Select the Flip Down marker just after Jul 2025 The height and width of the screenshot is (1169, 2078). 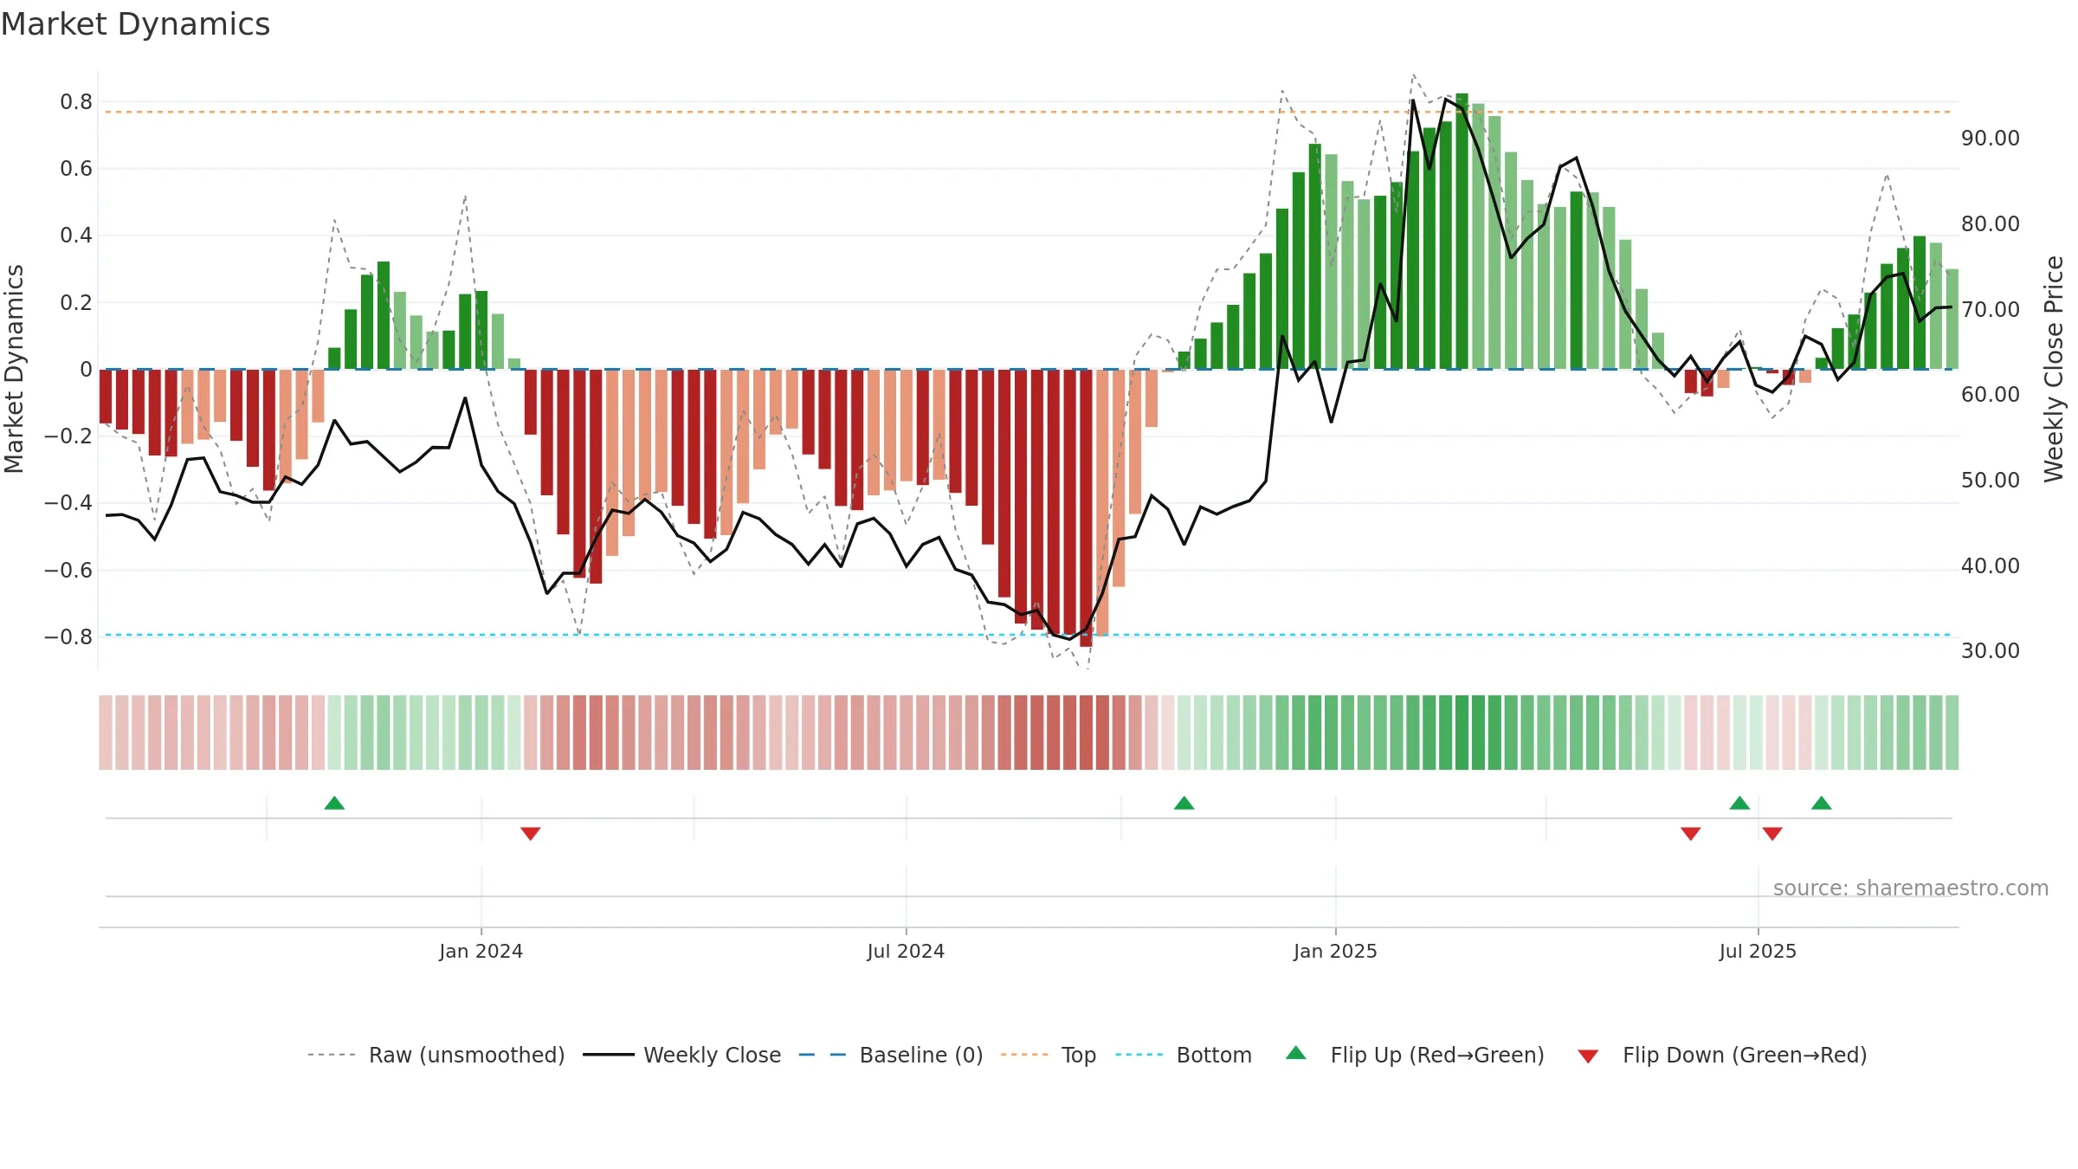1772,833
